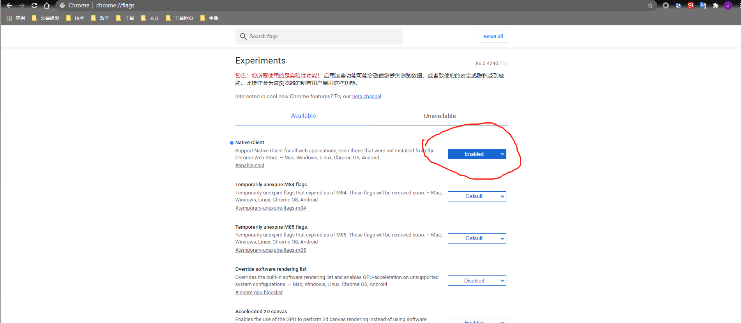
Task: Click the Accelerated 2D canvas title
Action: [261, 312]
